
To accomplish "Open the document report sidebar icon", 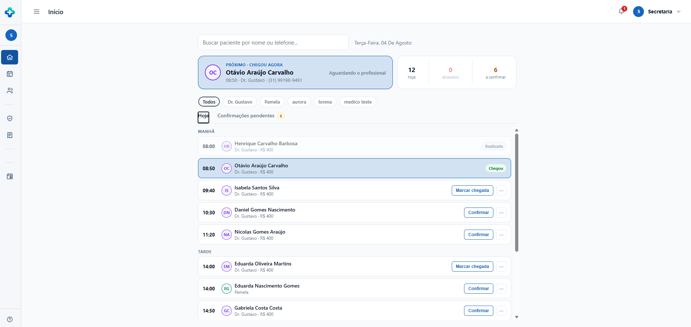I will point(10,135).
